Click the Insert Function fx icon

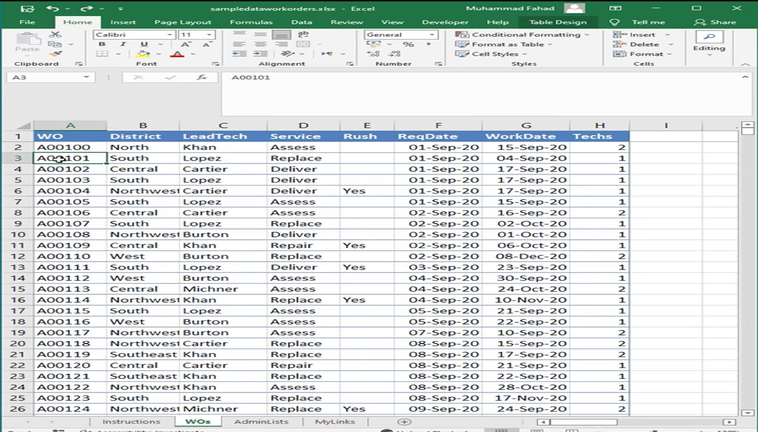pos(202,77)
